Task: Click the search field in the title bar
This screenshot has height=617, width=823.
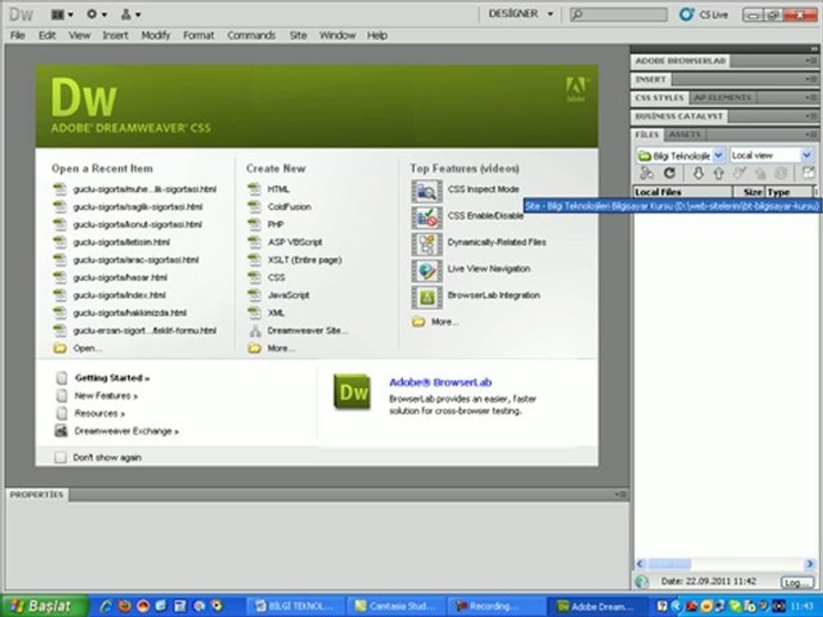Action: tap(619, 15)
